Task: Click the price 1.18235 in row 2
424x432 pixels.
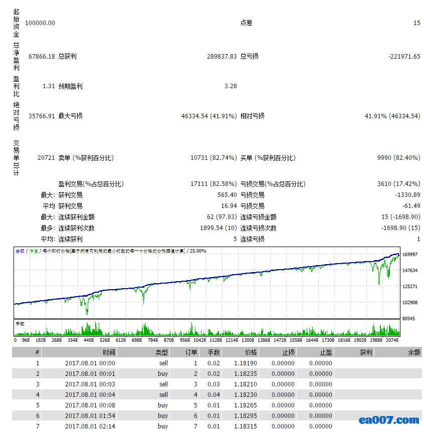Action: [x=246, y=374]
